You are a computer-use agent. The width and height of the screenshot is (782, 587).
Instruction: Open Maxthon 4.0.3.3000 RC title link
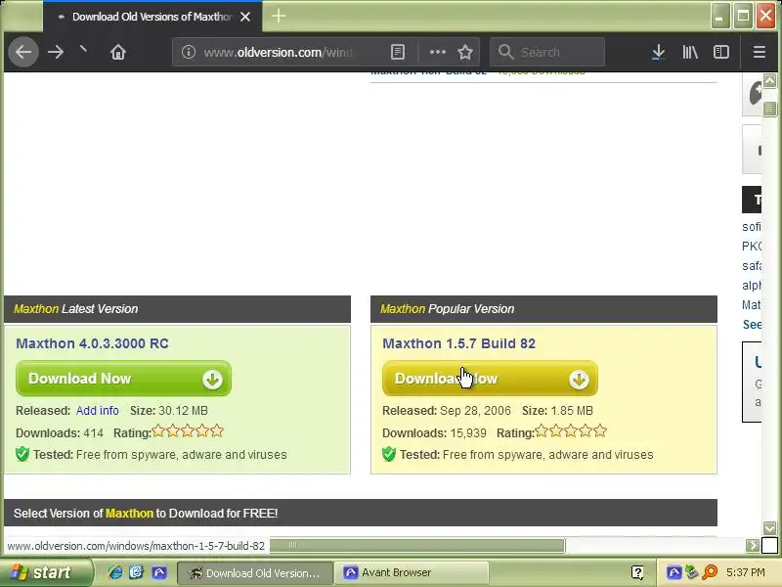pyautogui.click(x=92, y=343)
